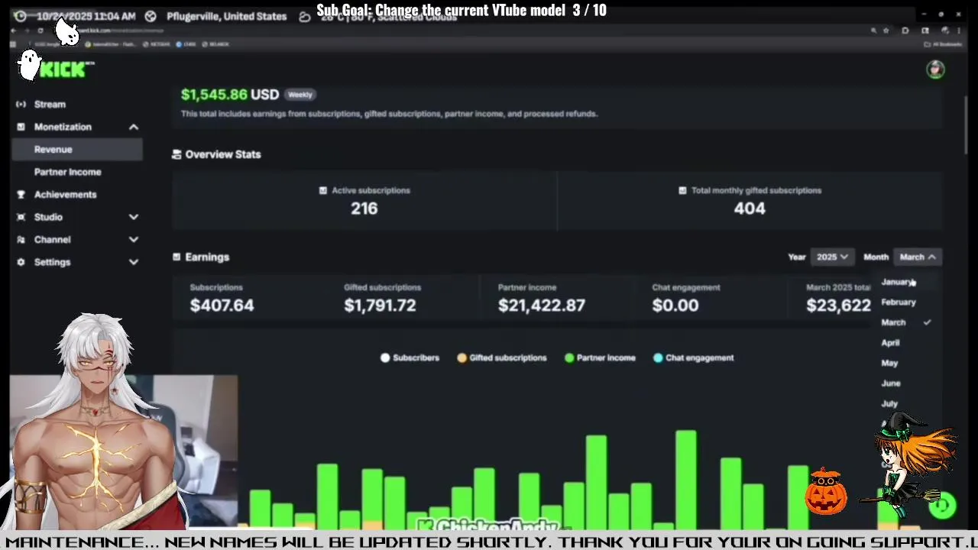Select July from the month list
This screenshot has height=550, width=978.
907,403
